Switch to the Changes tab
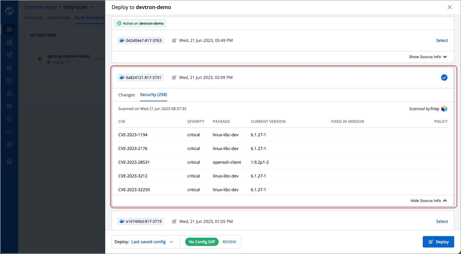The image size is (461, 254). coord(127,95)
